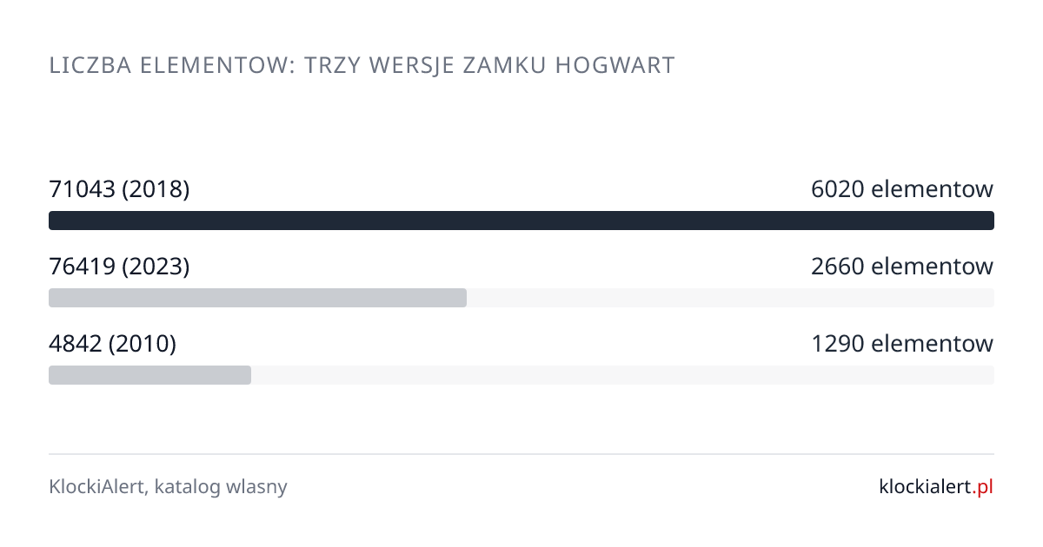Click the 6020 elementow value

coord(902,189)
